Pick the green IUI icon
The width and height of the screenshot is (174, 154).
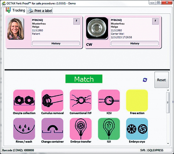[x=109, y=129]
